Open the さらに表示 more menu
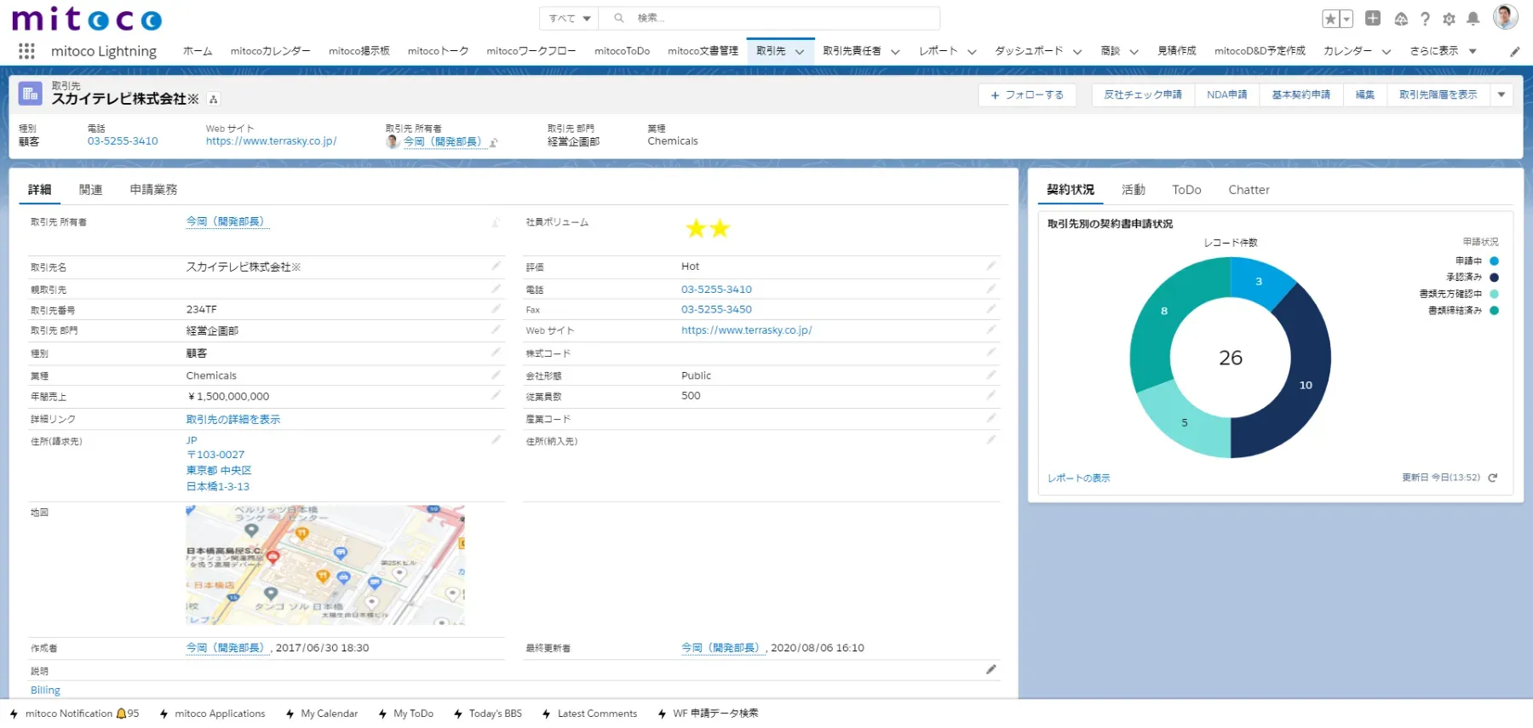1533x728 pixels. click(1443, 51)
